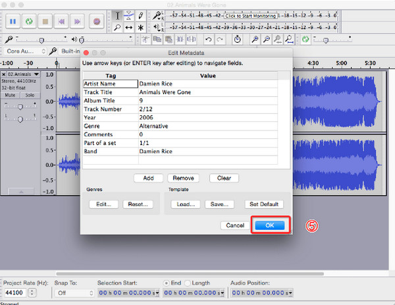Screen dimensions: 395x305
Task: Click the Fit Project zoom icon
Action: (x=290, y=40)
